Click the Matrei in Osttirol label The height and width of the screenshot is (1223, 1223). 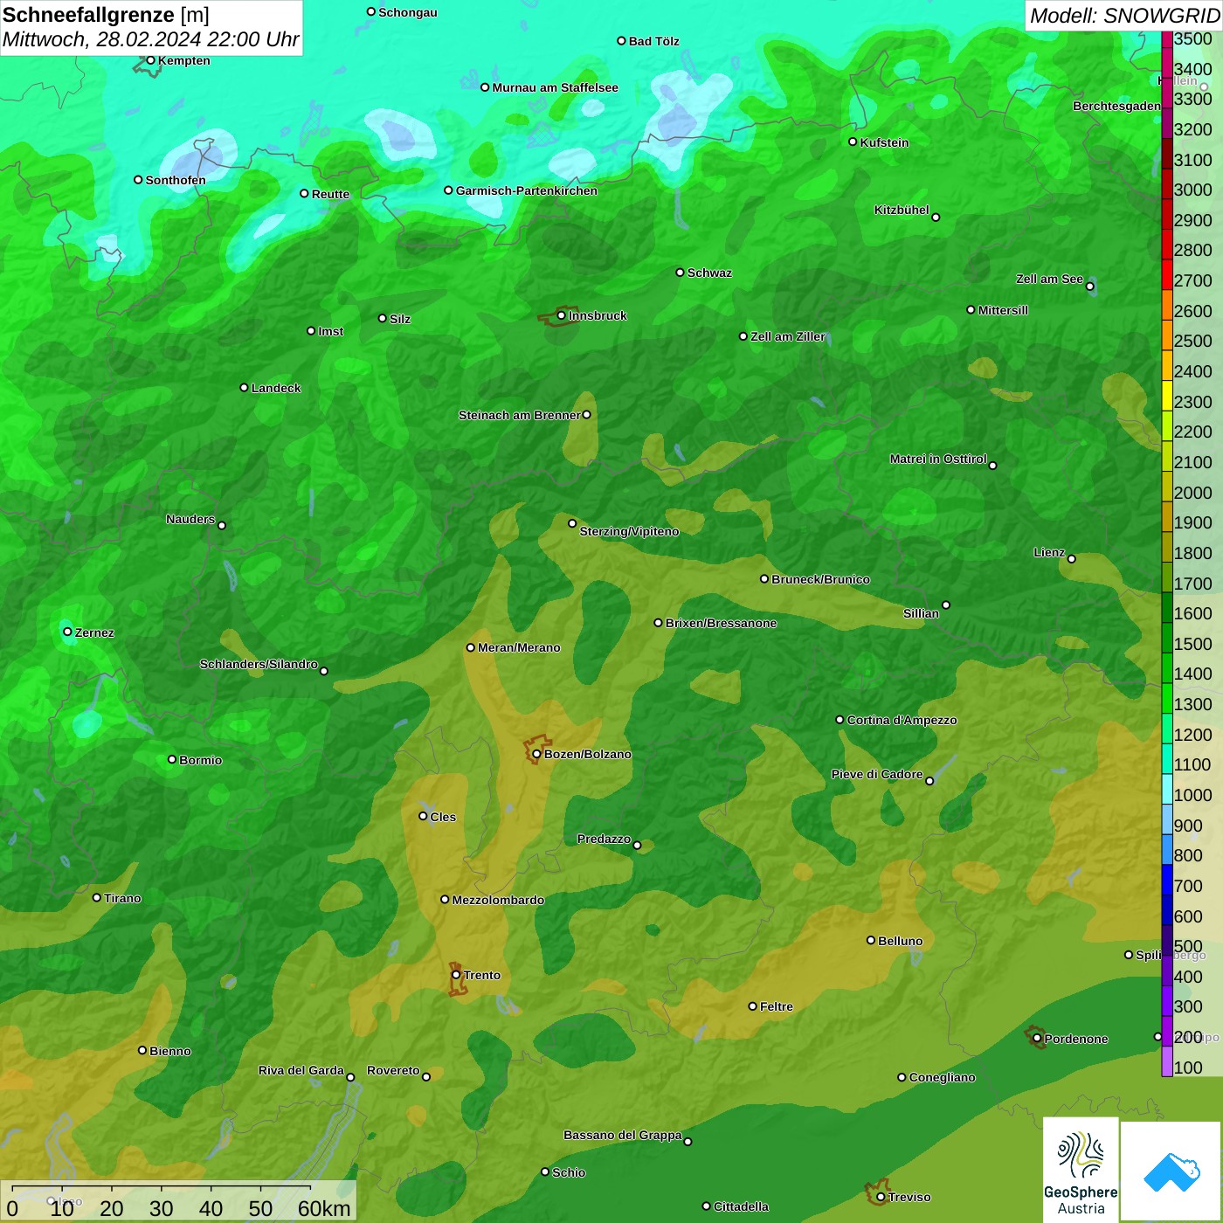938,459
